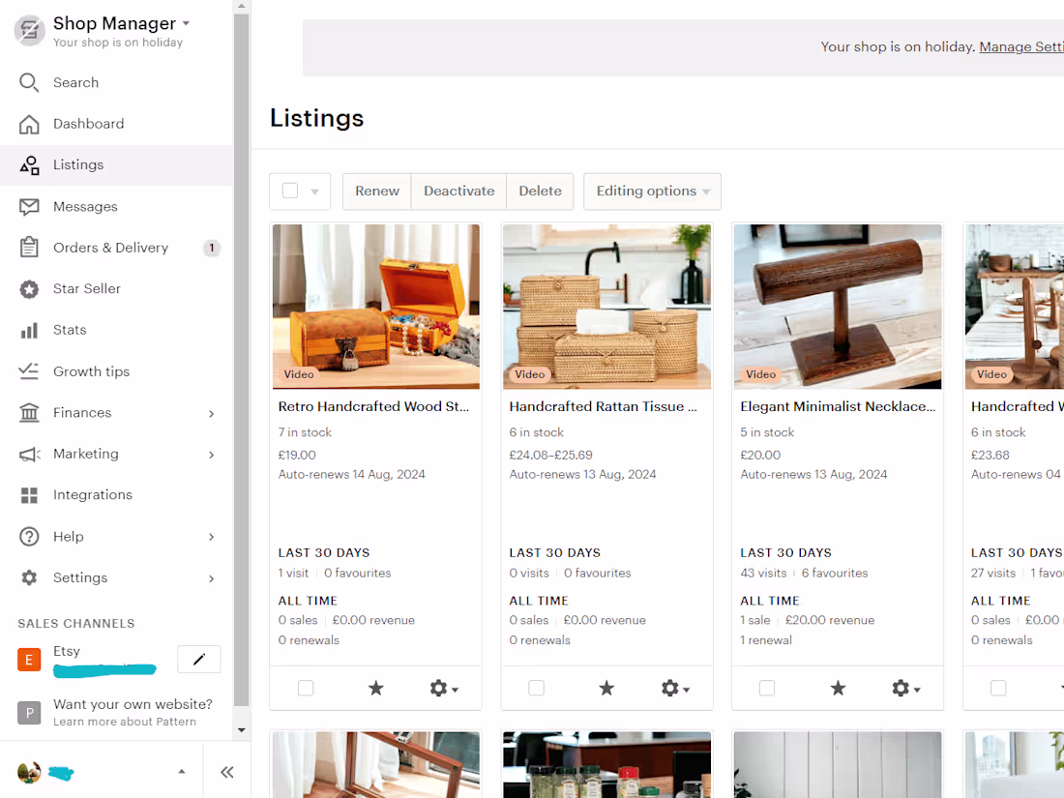Select the checkbox under the Necklace listing
This screenshot has width=1064, height=798.
(x=767, y=688)
